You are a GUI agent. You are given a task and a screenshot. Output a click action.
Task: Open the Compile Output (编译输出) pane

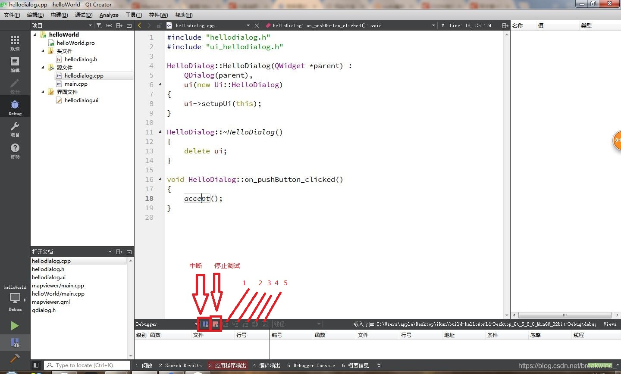tap(267, 365)
